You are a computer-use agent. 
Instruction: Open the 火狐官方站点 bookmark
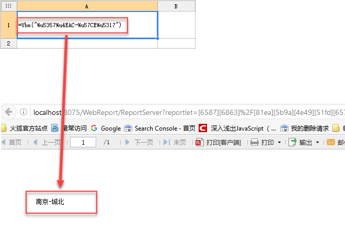point(25,128)
